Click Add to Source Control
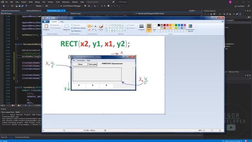The height and width of the screenshot is (142, 252). click(232, 141)
